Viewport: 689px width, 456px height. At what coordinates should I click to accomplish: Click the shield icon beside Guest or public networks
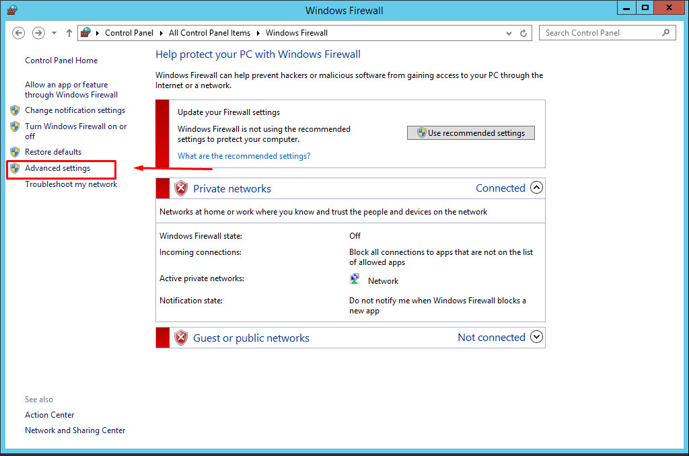pyautogui.click(x=181, y=338)
